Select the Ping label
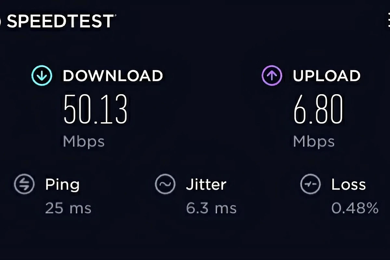This screenshot has height=260, width=390. point(62,185)
